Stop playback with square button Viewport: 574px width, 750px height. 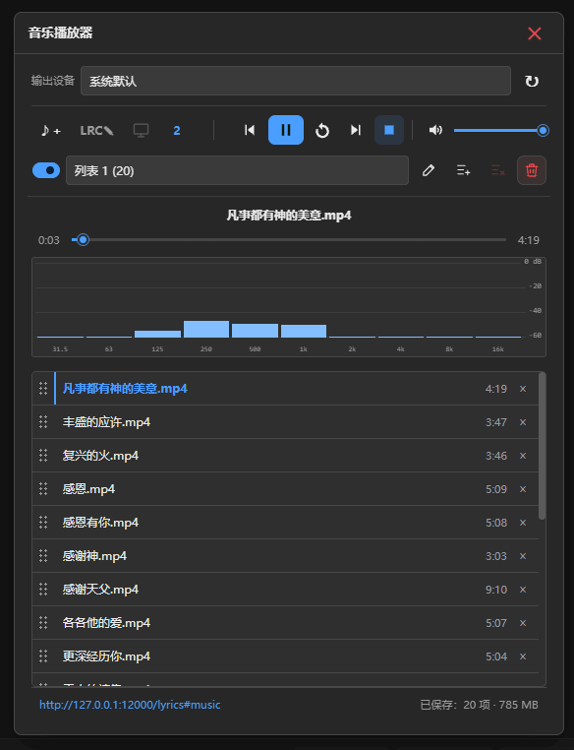tap(389, 130)
